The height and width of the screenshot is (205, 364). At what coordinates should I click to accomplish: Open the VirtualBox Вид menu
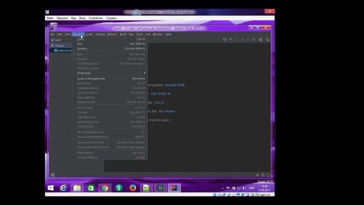tap(73, 18)
